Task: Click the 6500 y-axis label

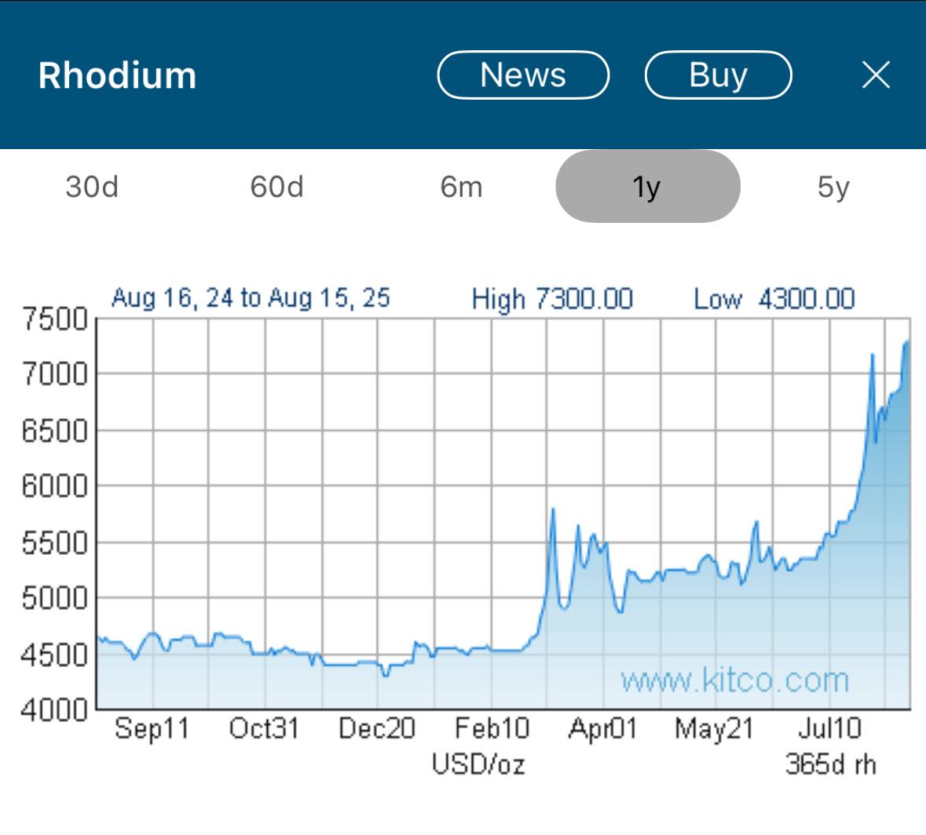Action: [x=55, y=431]
